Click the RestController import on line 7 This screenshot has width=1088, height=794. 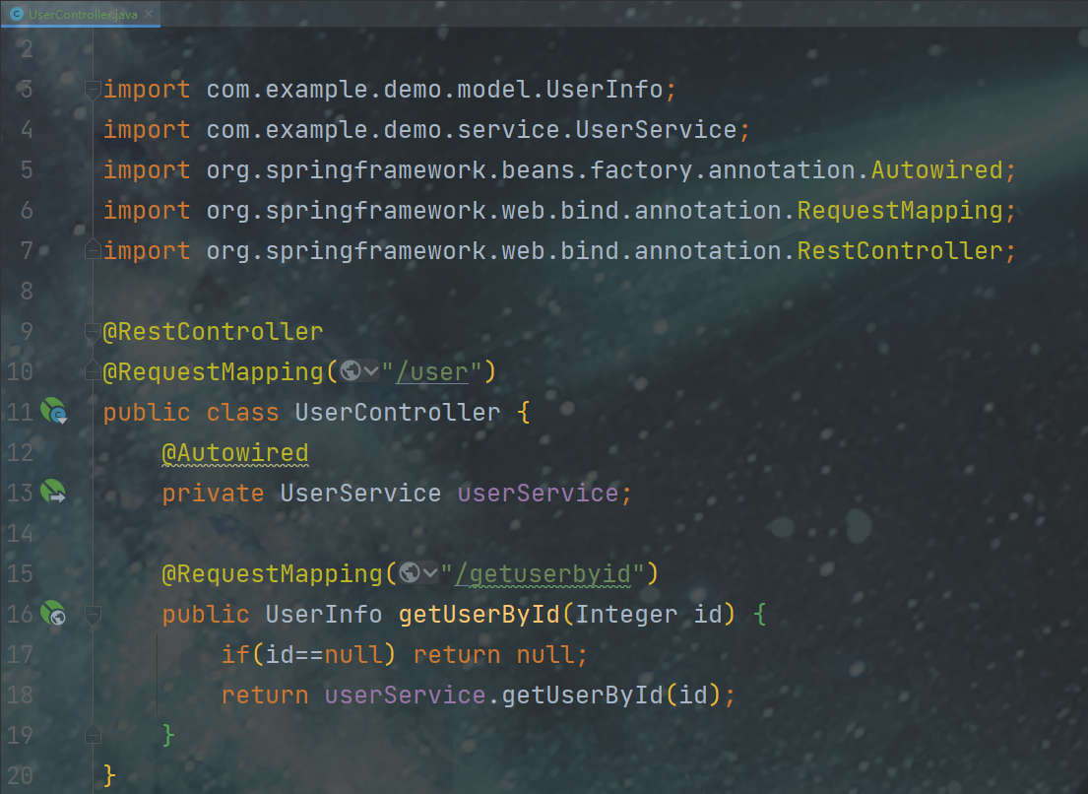point(900,250)
